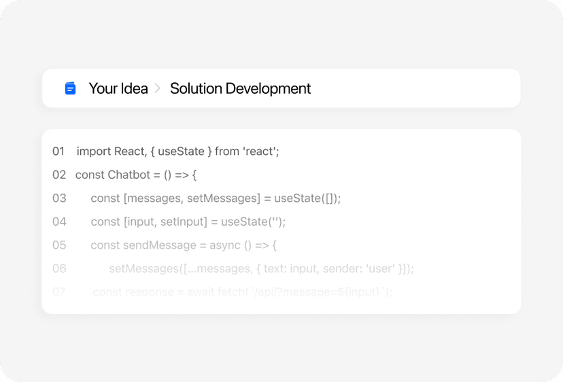Click the await fetch response line

pos(243,292)
